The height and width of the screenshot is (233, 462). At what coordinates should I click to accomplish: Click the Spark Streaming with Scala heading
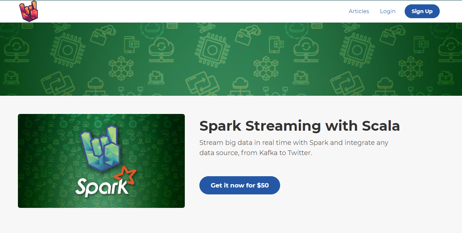(299, 126)
